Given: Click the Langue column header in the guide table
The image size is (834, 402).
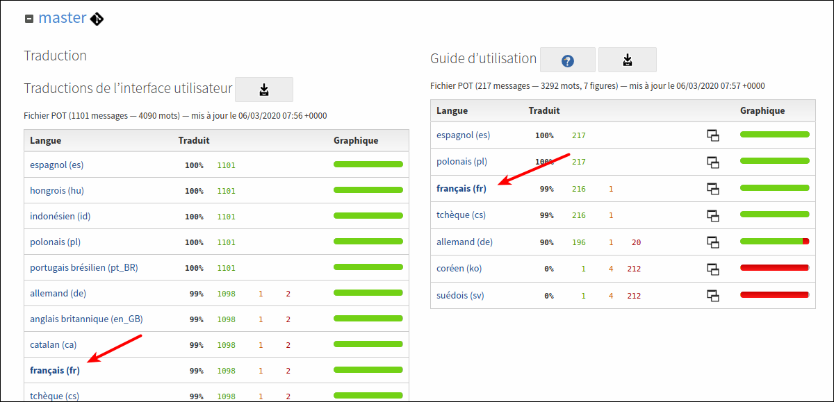Looking at the screenshot, I should click(x=452, y=110).
